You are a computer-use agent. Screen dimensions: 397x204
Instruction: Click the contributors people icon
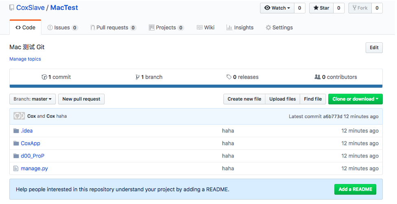click(317, 77)
